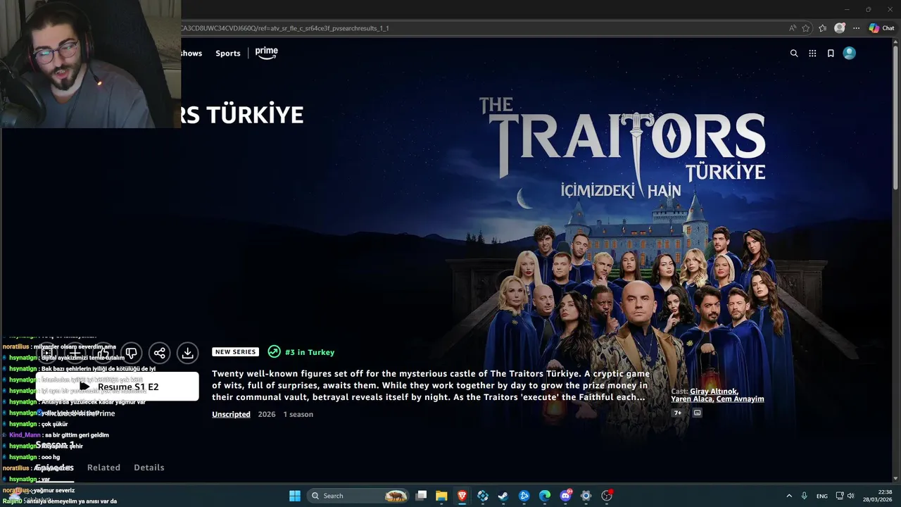901x507 pixels.
Task: Open Sports in Prime navigation
Action: coord(228,54)
